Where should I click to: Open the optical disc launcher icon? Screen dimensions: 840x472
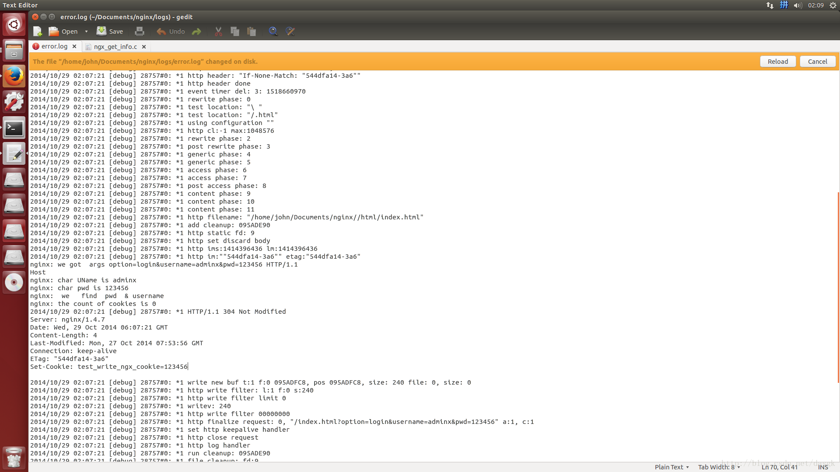pos(14,282)
